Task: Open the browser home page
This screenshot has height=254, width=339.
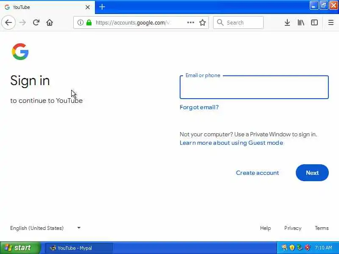Action: [50, 22]
